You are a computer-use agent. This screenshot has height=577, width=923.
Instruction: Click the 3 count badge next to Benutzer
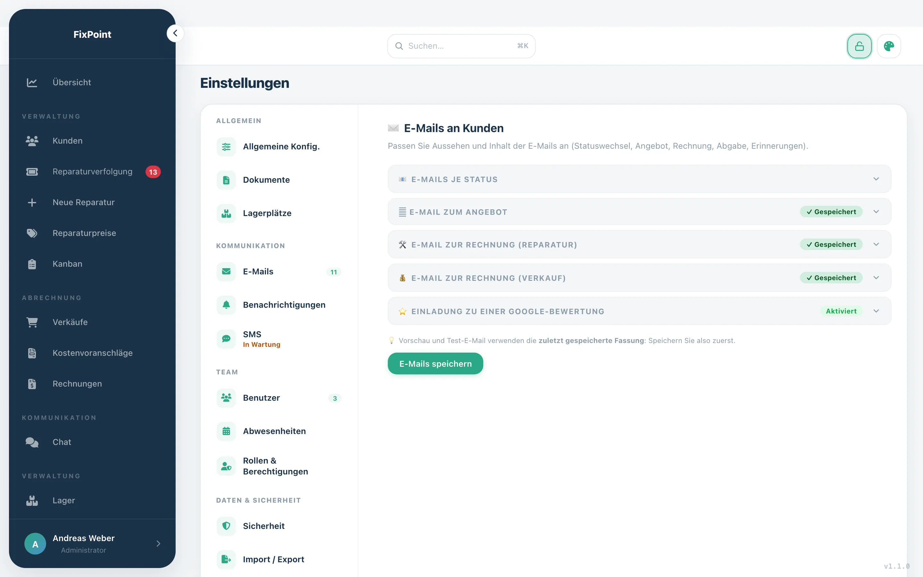335,398
